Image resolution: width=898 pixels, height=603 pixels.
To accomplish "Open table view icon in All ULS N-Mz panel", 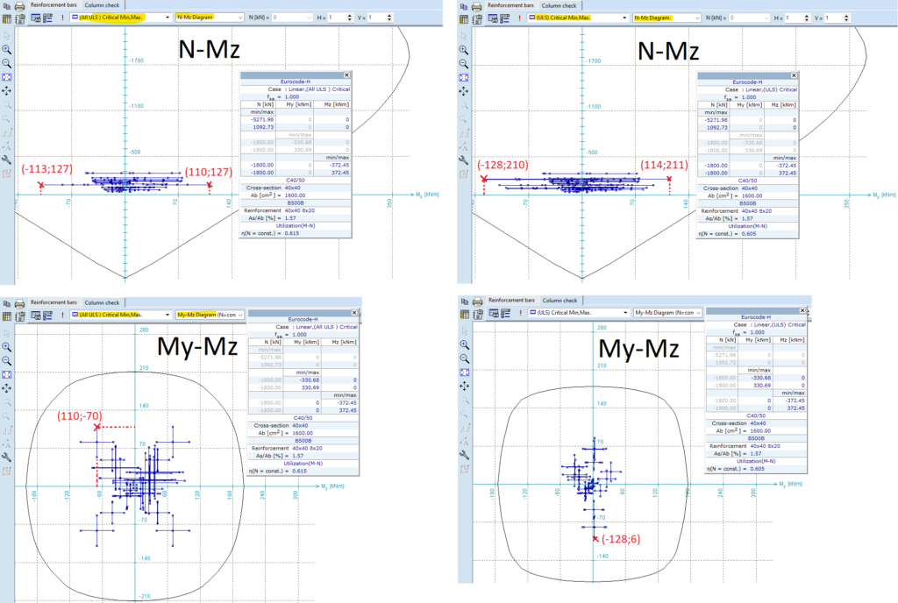I will [x=7, y=18].
